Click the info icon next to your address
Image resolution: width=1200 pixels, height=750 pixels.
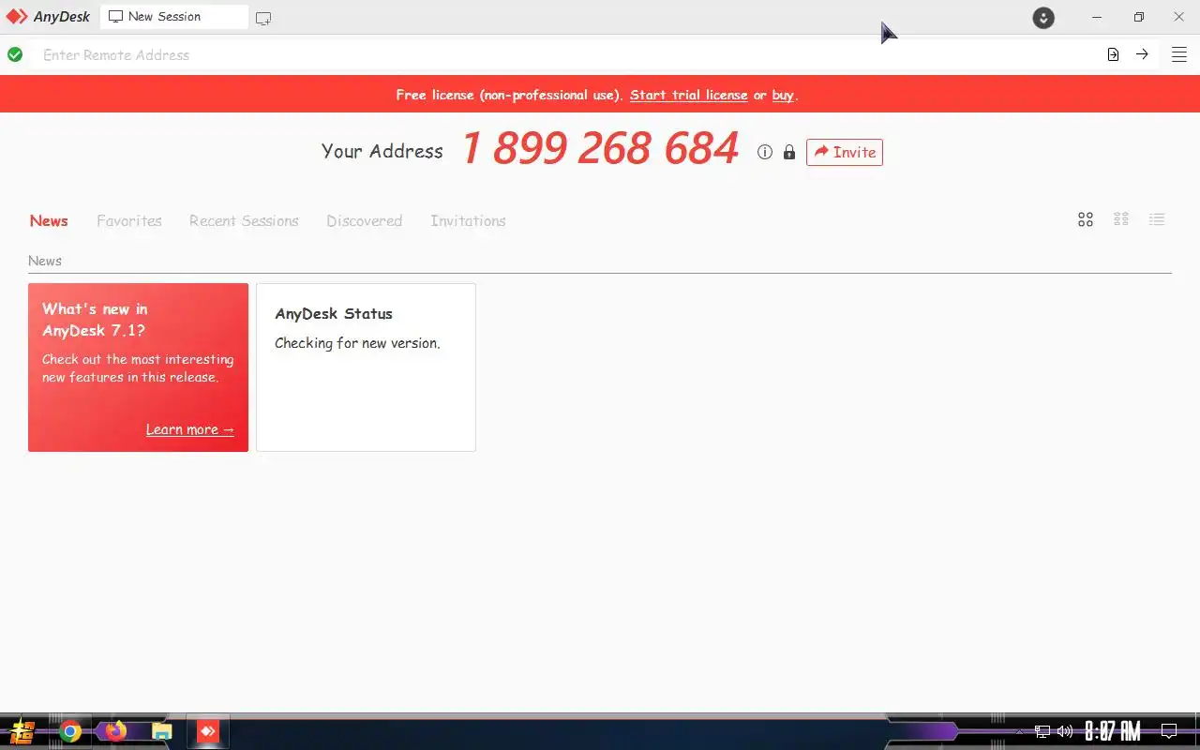(765, 152)
